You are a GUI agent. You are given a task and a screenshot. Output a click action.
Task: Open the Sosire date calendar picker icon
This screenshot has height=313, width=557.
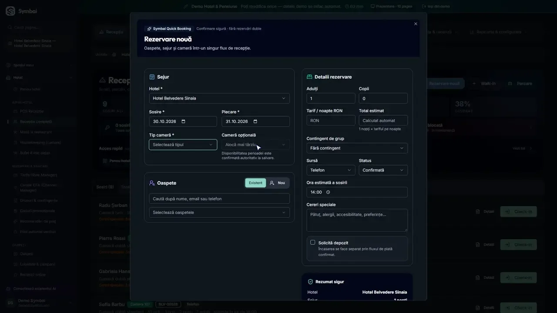pyautogui.click(x=183, y=122)
